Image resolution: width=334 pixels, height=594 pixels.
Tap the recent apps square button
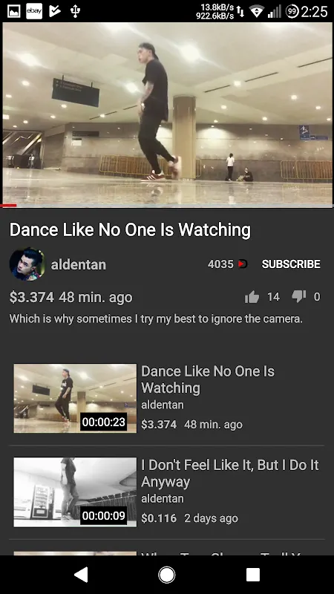[x=252, y=575]
